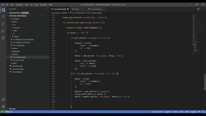This screenshot has width=206, height=116.
Task: Expand the imgs folder
Action: click(x=15, y=31)
